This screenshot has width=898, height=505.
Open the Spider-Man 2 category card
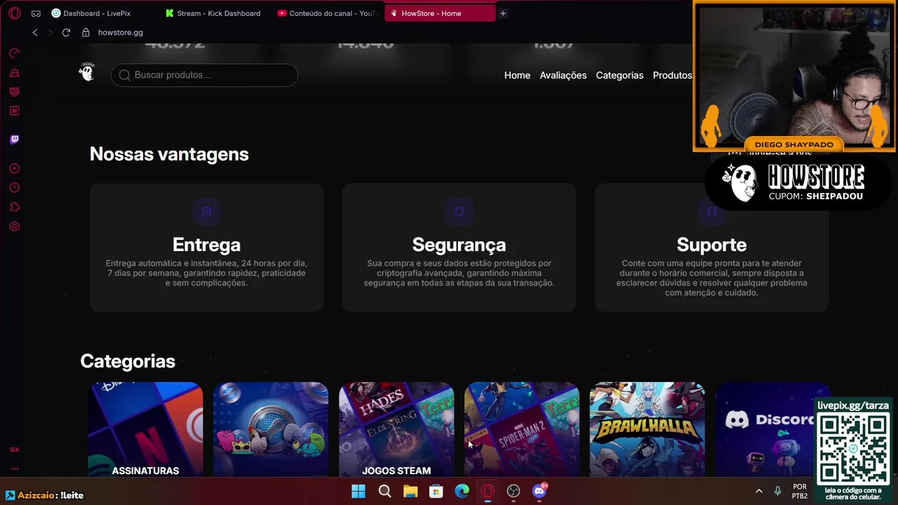click(x=522, y=429)
